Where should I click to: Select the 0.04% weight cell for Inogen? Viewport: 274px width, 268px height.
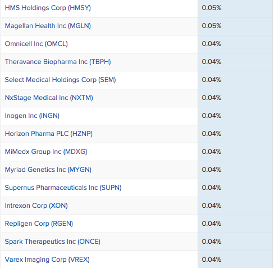click(x=235, y=116)
